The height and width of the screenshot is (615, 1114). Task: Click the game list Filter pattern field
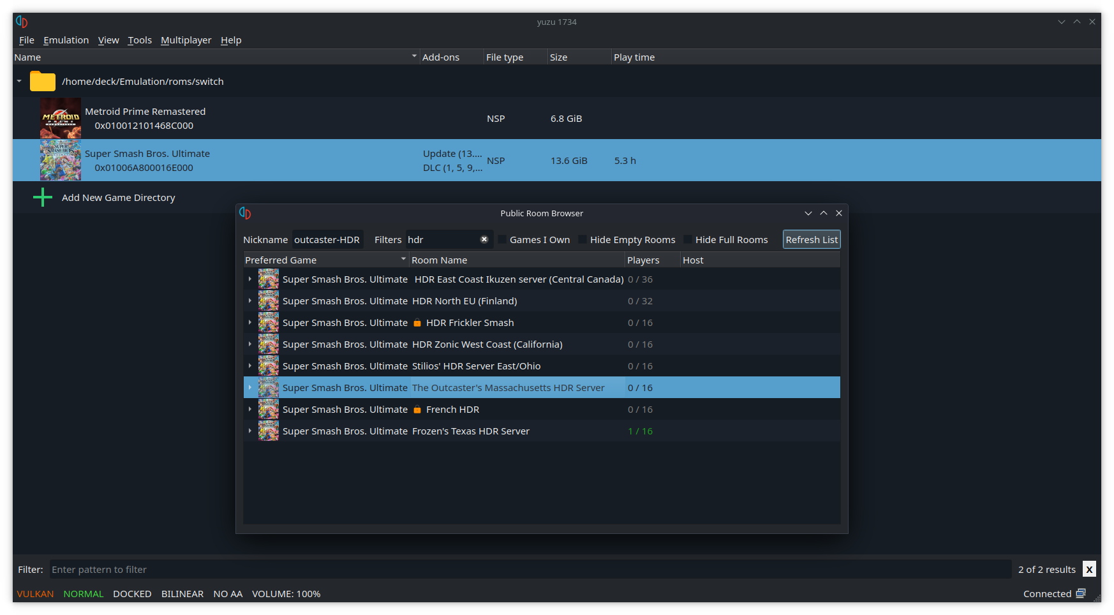pos(531,570)
